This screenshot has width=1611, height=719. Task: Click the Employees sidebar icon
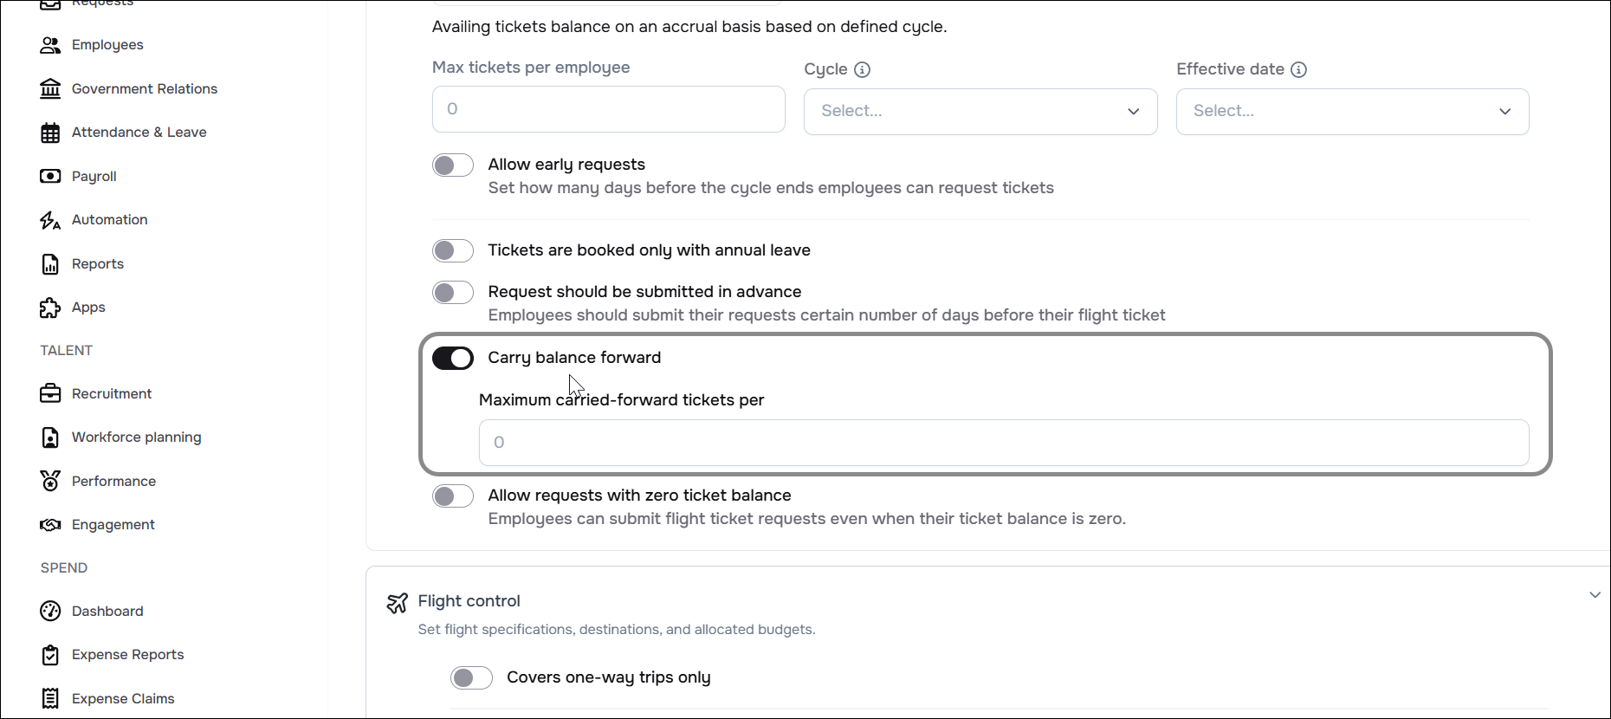pyautogui.click(x=50, y=45)
